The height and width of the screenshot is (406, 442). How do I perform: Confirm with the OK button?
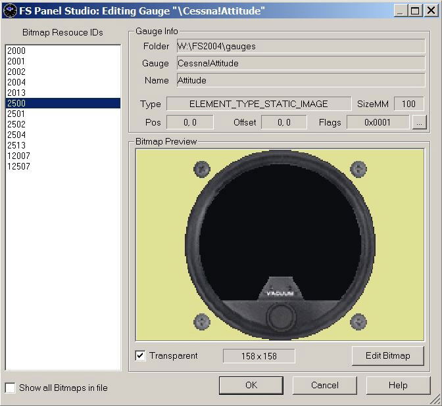(251, 385)
